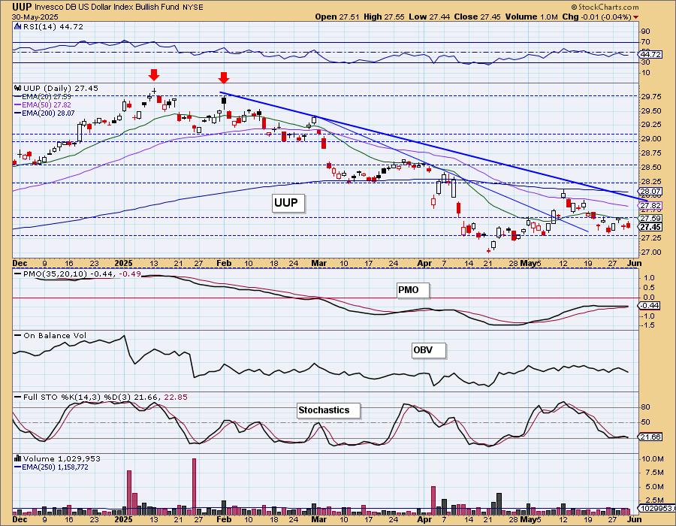This screenshot has width=676, height=526.
Task: Click the dark blue EMA(200) legend line swatch
Action: point(18,113)
